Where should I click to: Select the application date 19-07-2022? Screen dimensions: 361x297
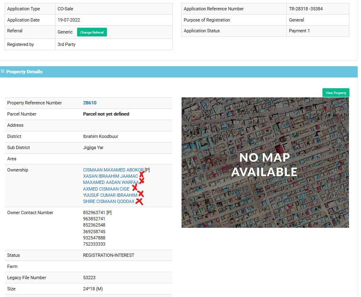point(69,20)
